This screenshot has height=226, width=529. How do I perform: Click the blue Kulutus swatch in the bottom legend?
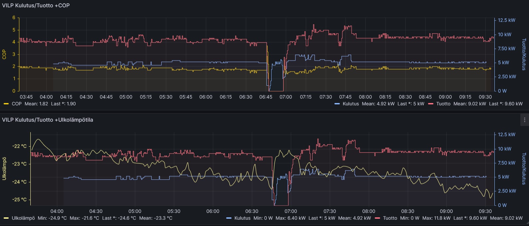pyautogui.click(x=229, y=218)
